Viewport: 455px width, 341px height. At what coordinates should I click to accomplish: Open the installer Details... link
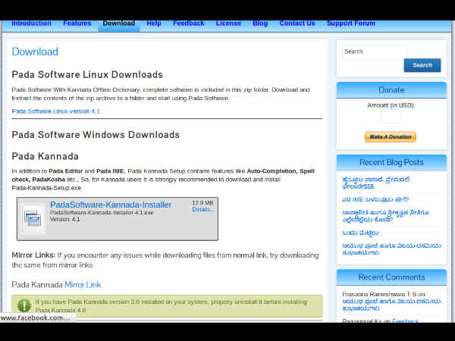203,210
